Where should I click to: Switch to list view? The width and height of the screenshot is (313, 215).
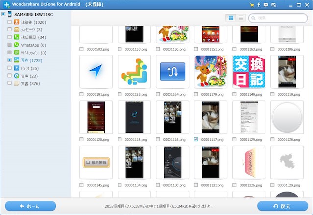coord(241,18)
